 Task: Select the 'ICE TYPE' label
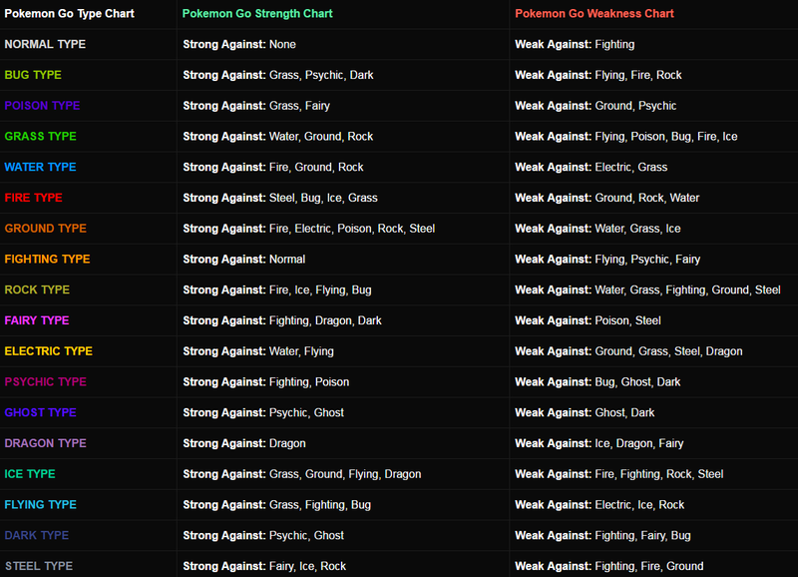pos(30,474)
